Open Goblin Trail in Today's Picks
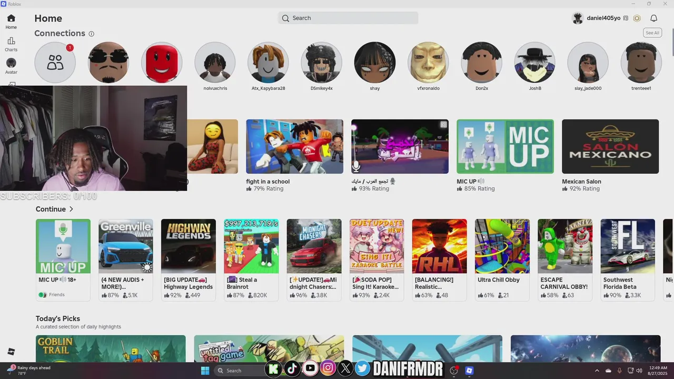Viewport: 674px width, 379px height. tap(111, 348)
